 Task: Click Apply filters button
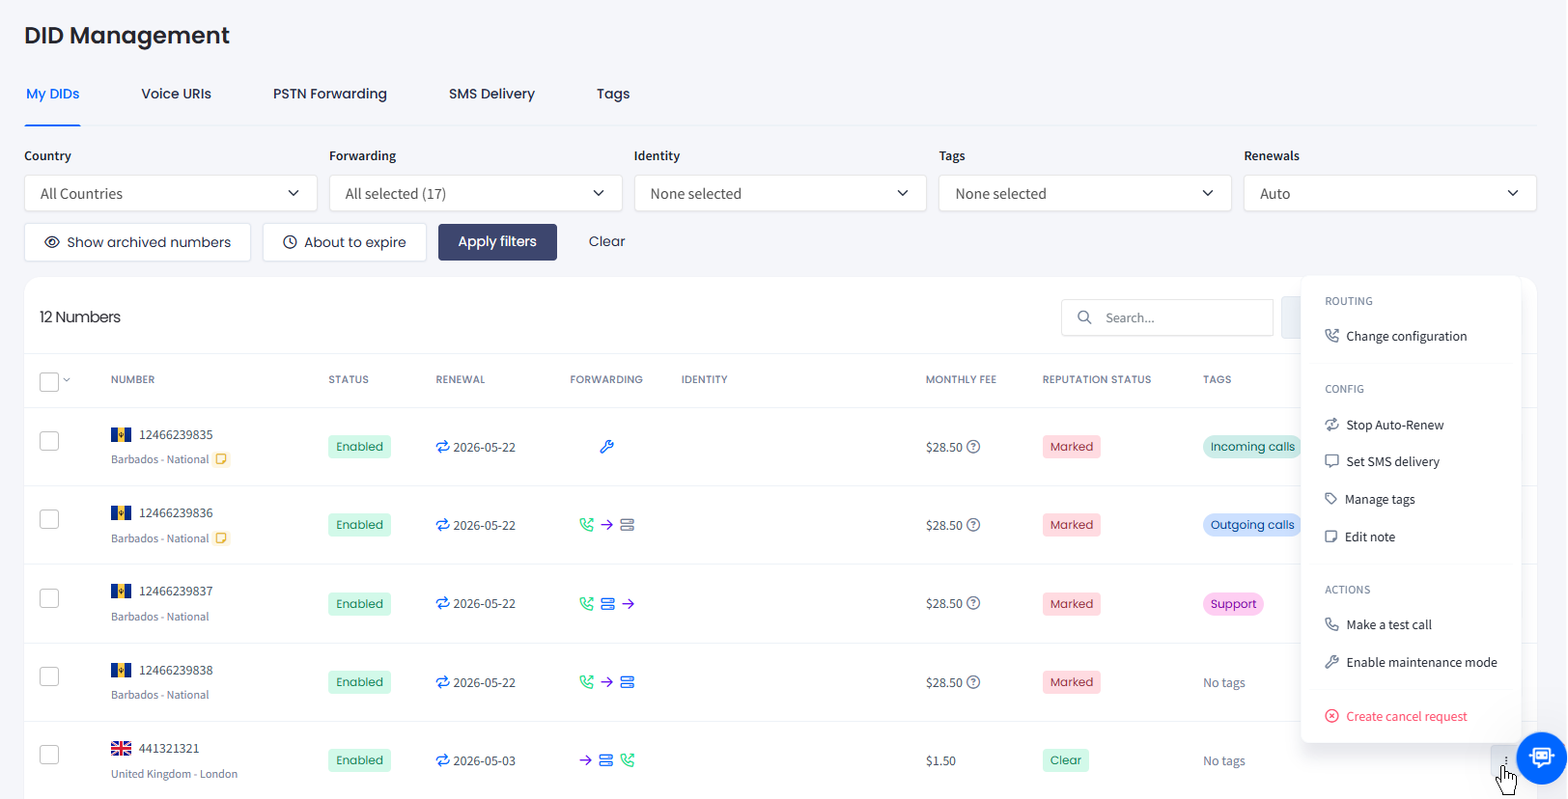pyautogui.click(x=497, y=242)
